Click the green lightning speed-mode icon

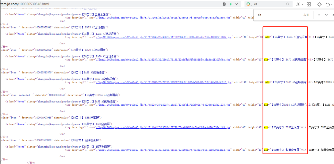(231, 4)
